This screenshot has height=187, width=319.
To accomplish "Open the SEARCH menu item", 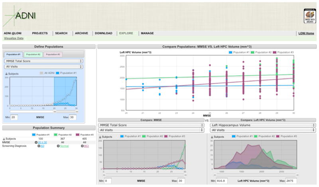I will coord(61,33).
